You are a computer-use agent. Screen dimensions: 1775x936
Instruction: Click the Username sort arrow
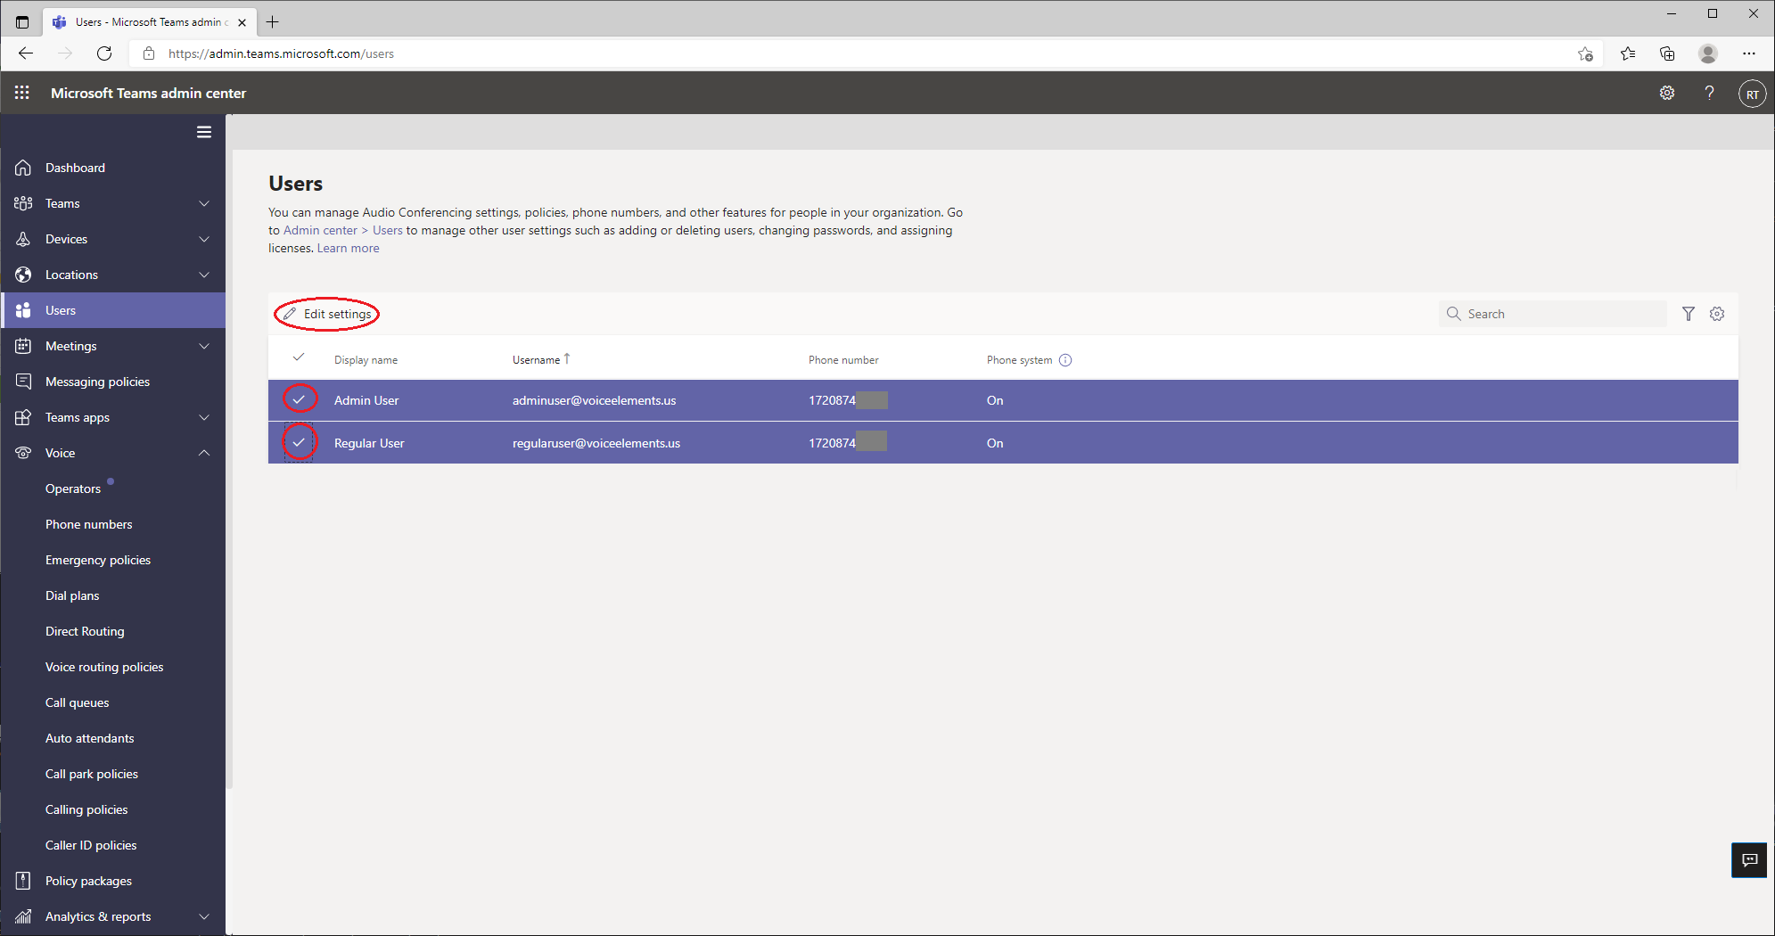click(567, 359)
